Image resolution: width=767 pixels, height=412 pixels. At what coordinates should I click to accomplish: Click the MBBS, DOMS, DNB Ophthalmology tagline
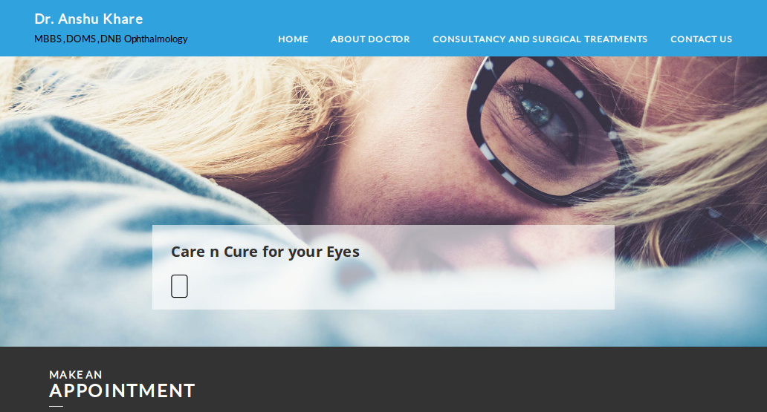point(111,39)
